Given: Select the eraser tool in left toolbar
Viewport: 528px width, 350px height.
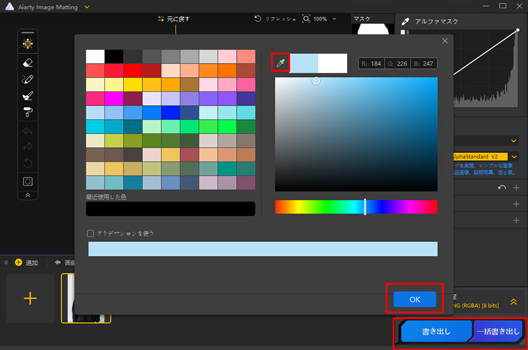Looking at the screenshot, I should pos(28,62).
